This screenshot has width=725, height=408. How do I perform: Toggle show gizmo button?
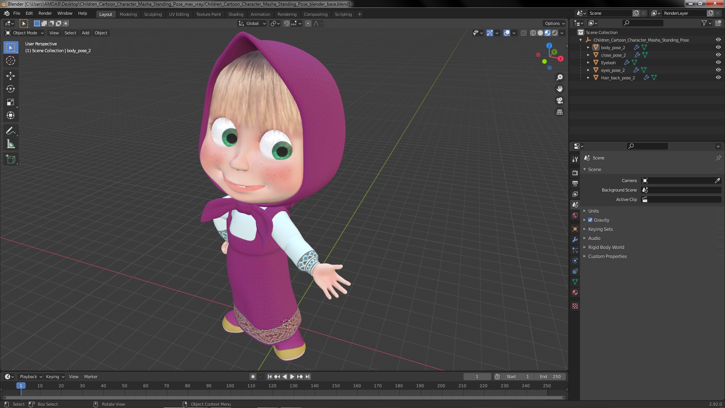(x=490, y=33)
